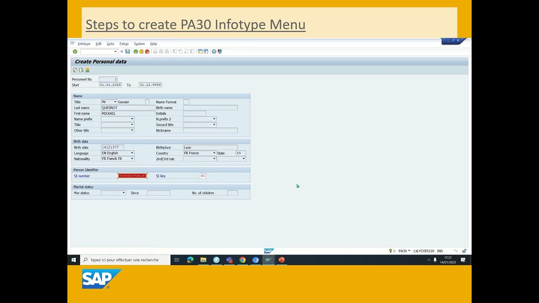Click the command field collapse chevron
This screenshot has height=303, width=539.
(x=122, y=51)
